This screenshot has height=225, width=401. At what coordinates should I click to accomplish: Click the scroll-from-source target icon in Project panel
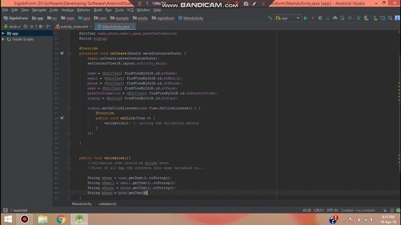tap(25, 26)
